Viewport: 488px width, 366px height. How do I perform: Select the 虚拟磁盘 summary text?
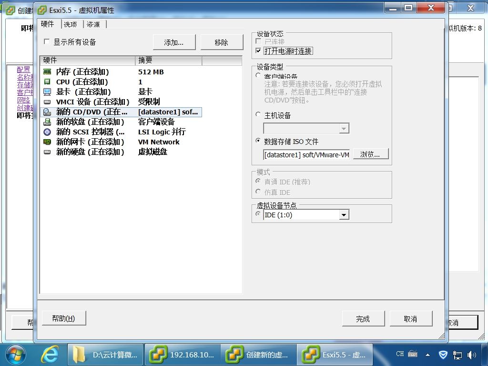point(153,152)
